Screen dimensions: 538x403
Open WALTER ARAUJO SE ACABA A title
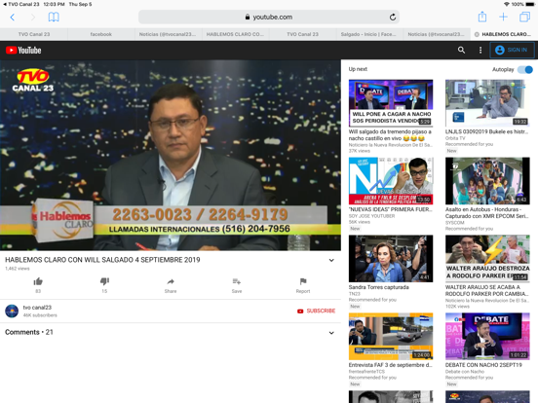tap(487, 291)
